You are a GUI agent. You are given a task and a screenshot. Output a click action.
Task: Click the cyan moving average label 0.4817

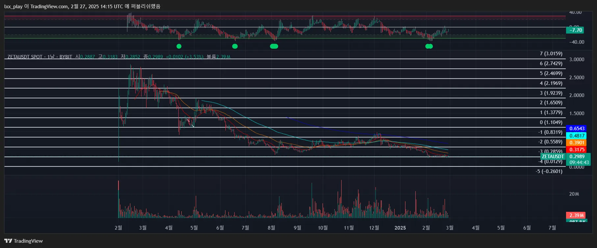point(576,136)
